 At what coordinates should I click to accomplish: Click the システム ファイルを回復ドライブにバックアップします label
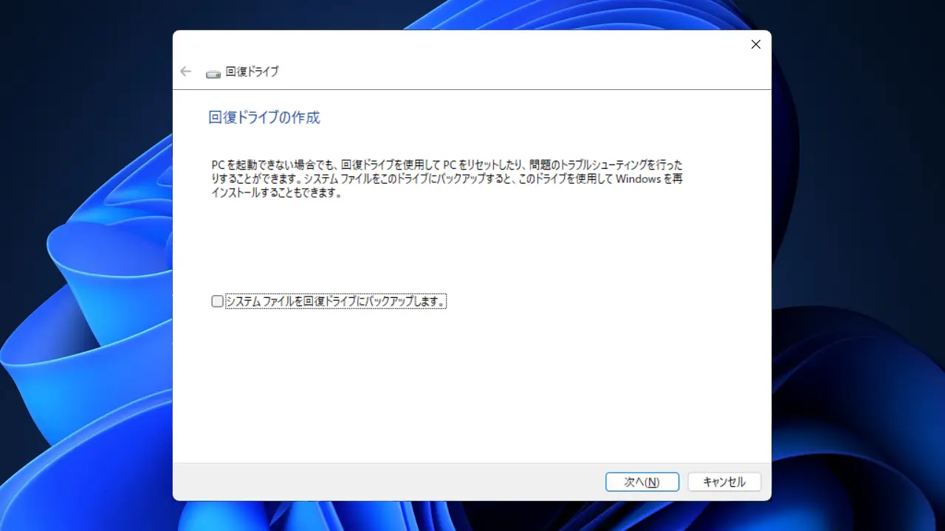point(336,302)
